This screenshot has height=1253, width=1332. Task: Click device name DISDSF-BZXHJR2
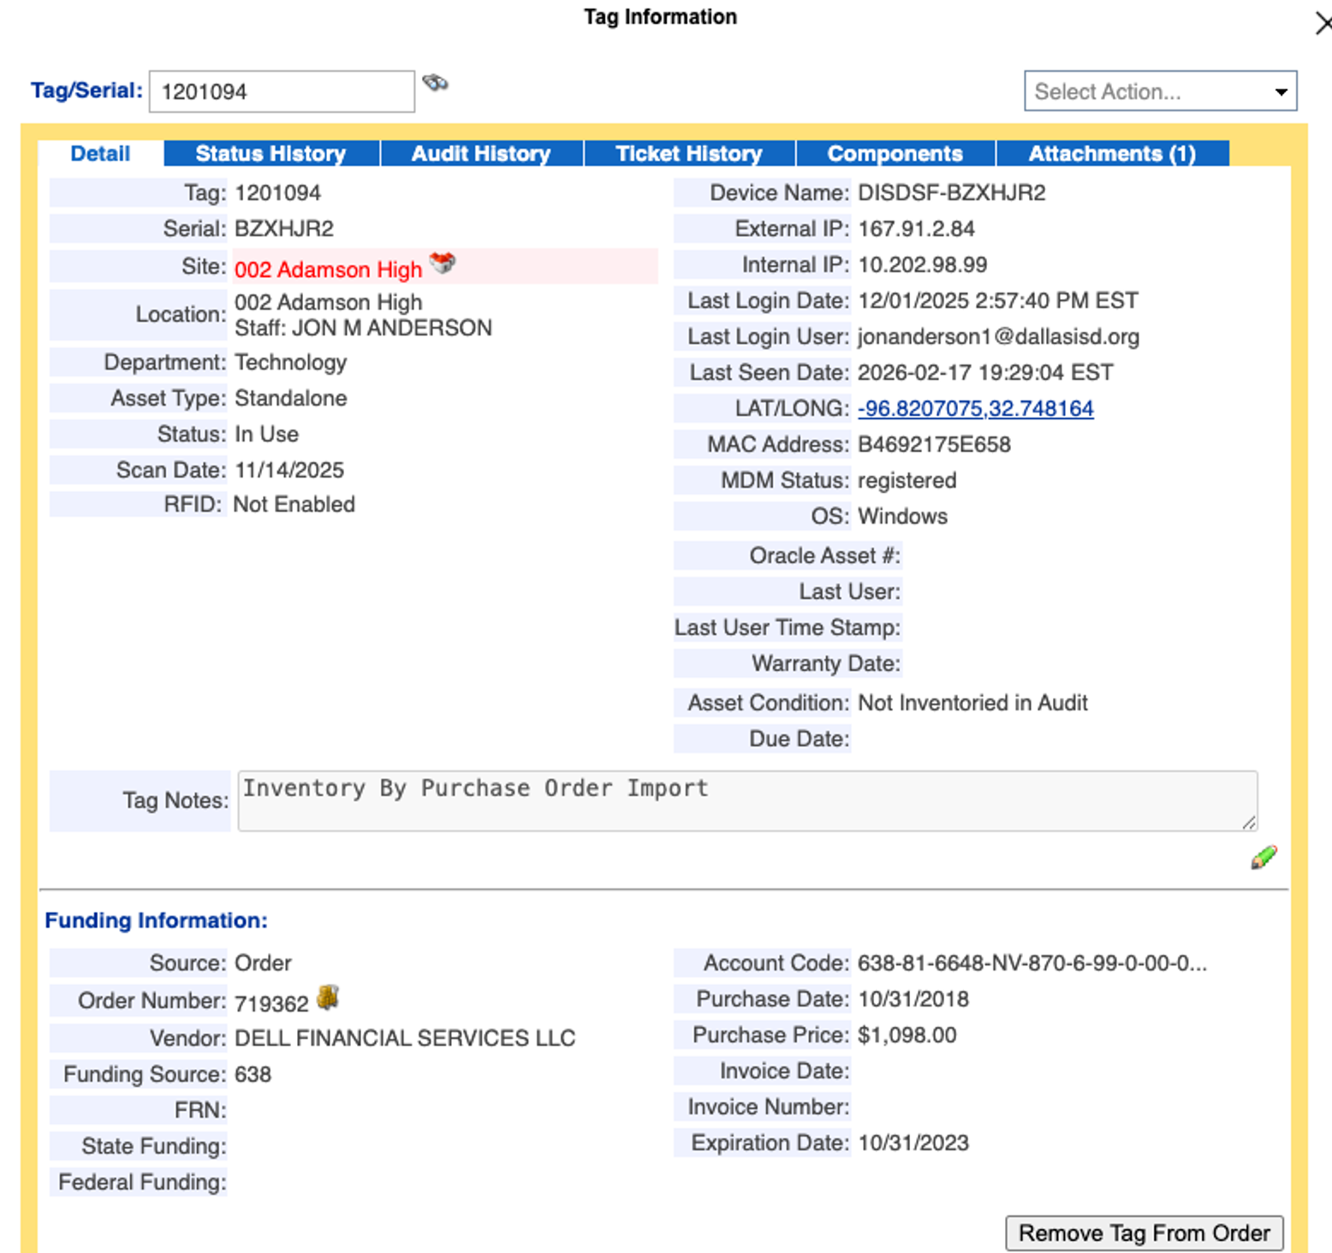[952, 193]
